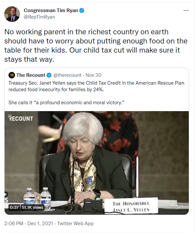
Task: Visit the @RepTimRyan handle link
Action: (40, 17)
